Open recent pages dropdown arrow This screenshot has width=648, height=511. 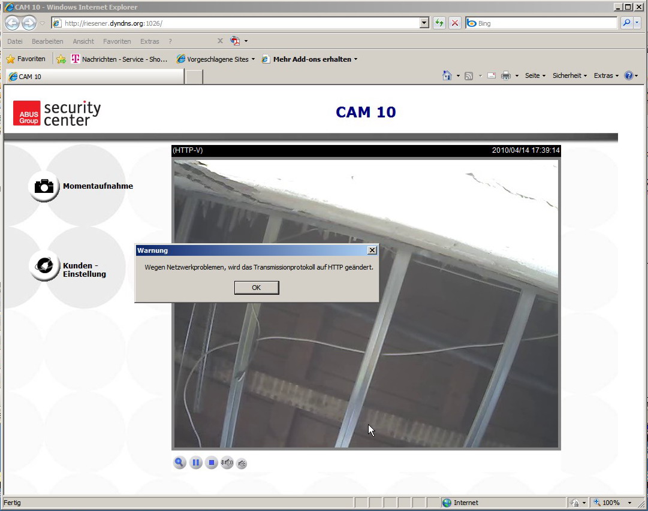(x=42, y=23)
